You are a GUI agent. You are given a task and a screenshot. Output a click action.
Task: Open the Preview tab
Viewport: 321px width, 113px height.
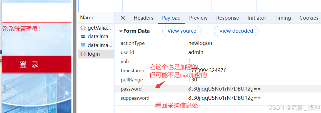[x=198, y=18]
